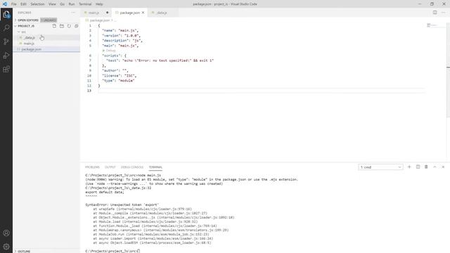Minimize the VS Code window
Image resolution: width=450 pixels, height=253 pixels.
420,4
